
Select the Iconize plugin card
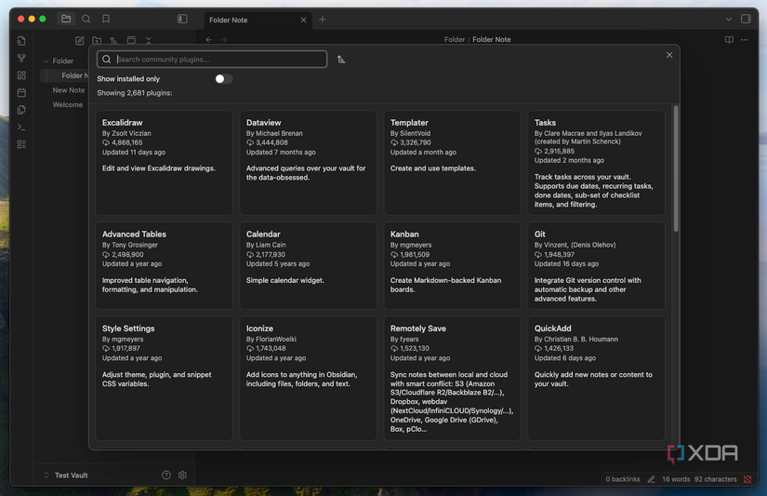pyautogui.click(x=308, y=378)
